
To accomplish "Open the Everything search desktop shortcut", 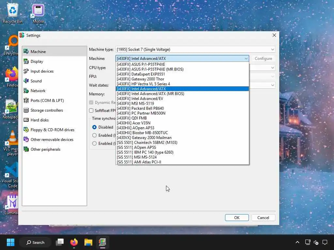I will click(11, 45).
